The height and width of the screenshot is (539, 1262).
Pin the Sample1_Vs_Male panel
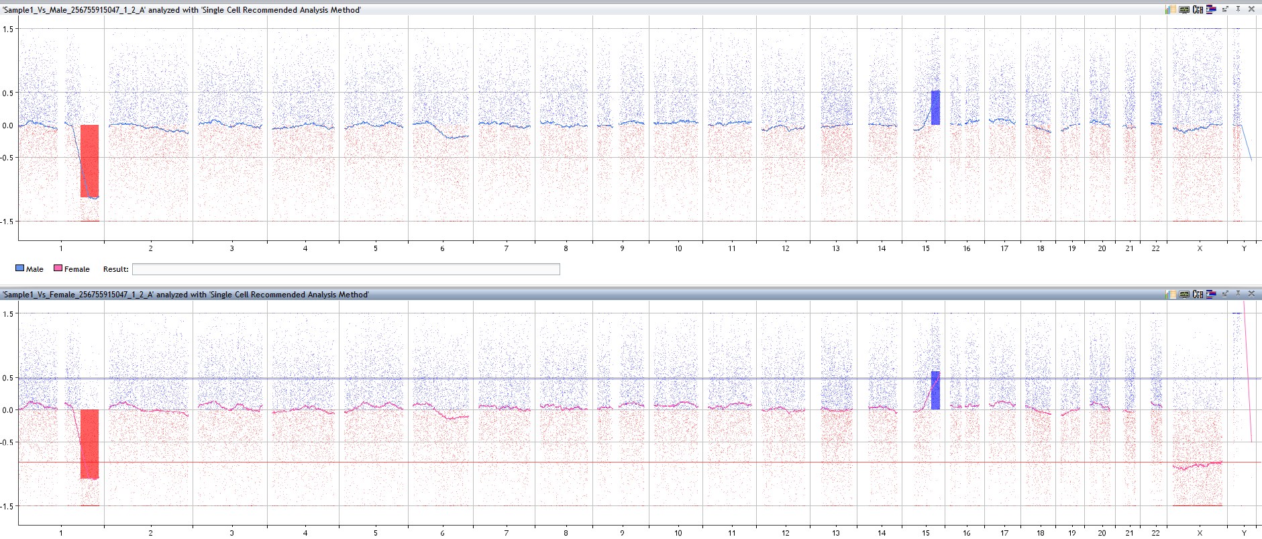[1238, 9]
